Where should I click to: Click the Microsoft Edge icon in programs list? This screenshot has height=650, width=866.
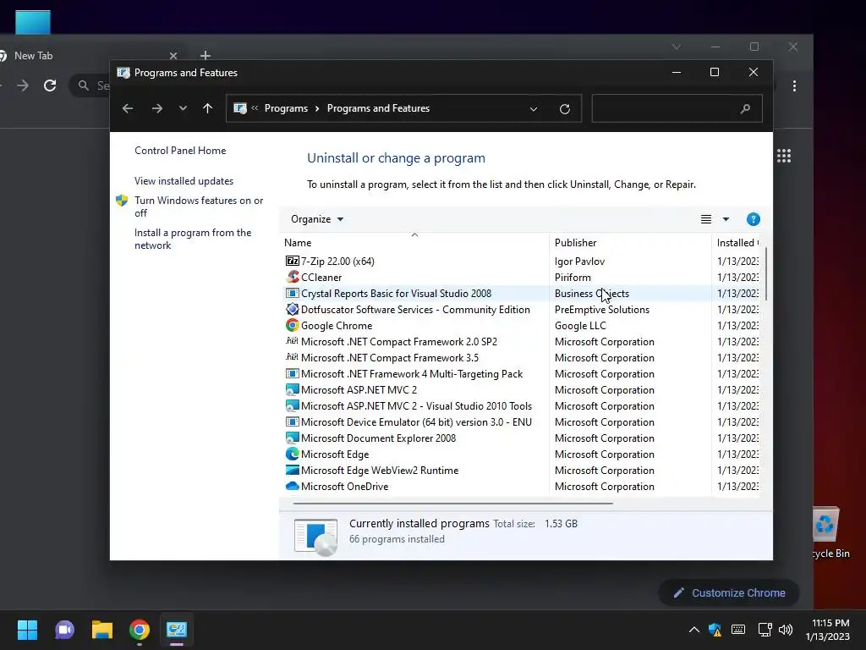pos(292,454)
